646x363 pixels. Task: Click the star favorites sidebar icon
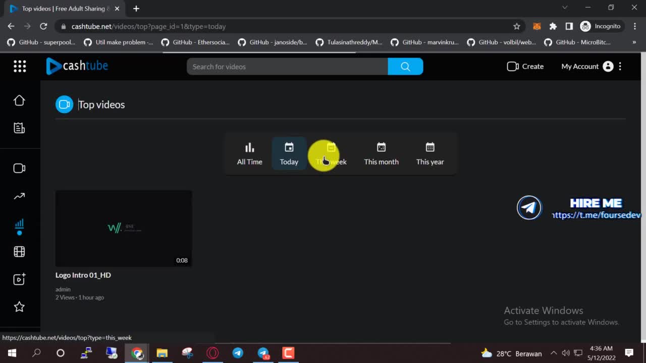click(x=19, y=307)
